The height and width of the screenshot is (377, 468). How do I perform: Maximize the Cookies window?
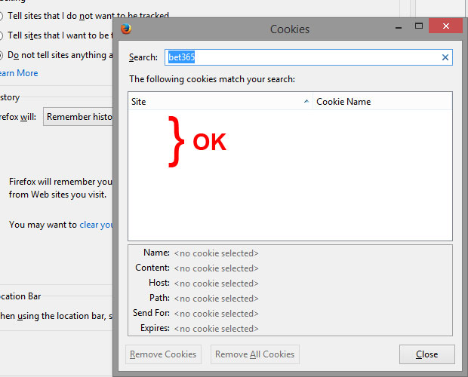[x=419, y=26]
